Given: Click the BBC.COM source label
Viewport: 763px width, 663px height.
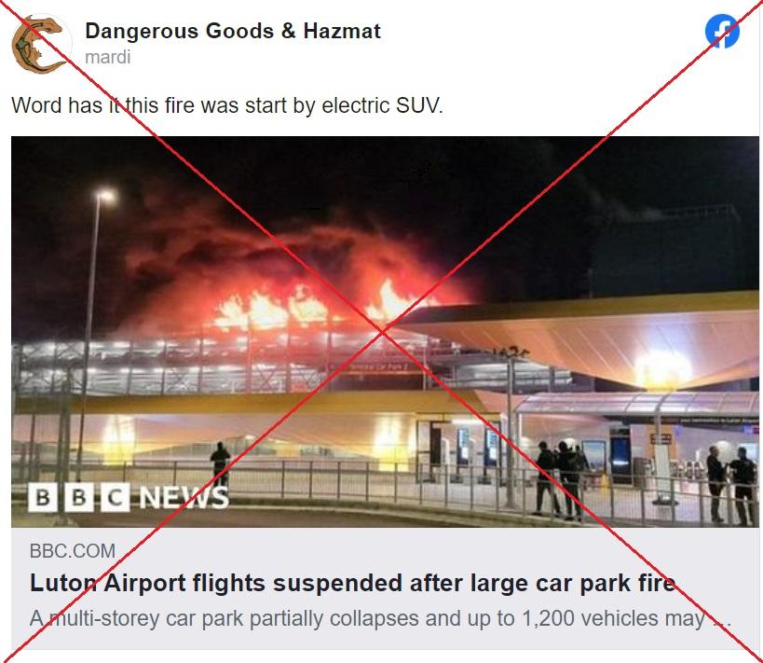Looking at the screenshot, I should (73, 551).
